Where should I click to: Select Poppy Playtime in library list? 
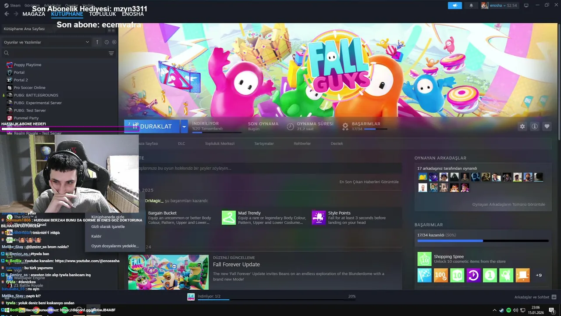(28, 65)
